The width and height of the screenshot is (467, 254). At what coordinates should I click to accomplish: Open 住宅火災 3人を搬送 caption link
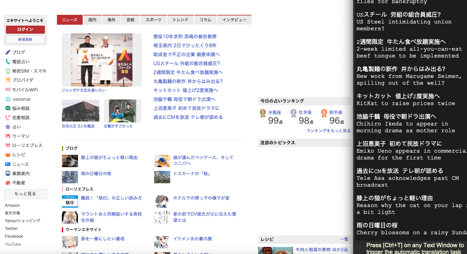point(78,126)
